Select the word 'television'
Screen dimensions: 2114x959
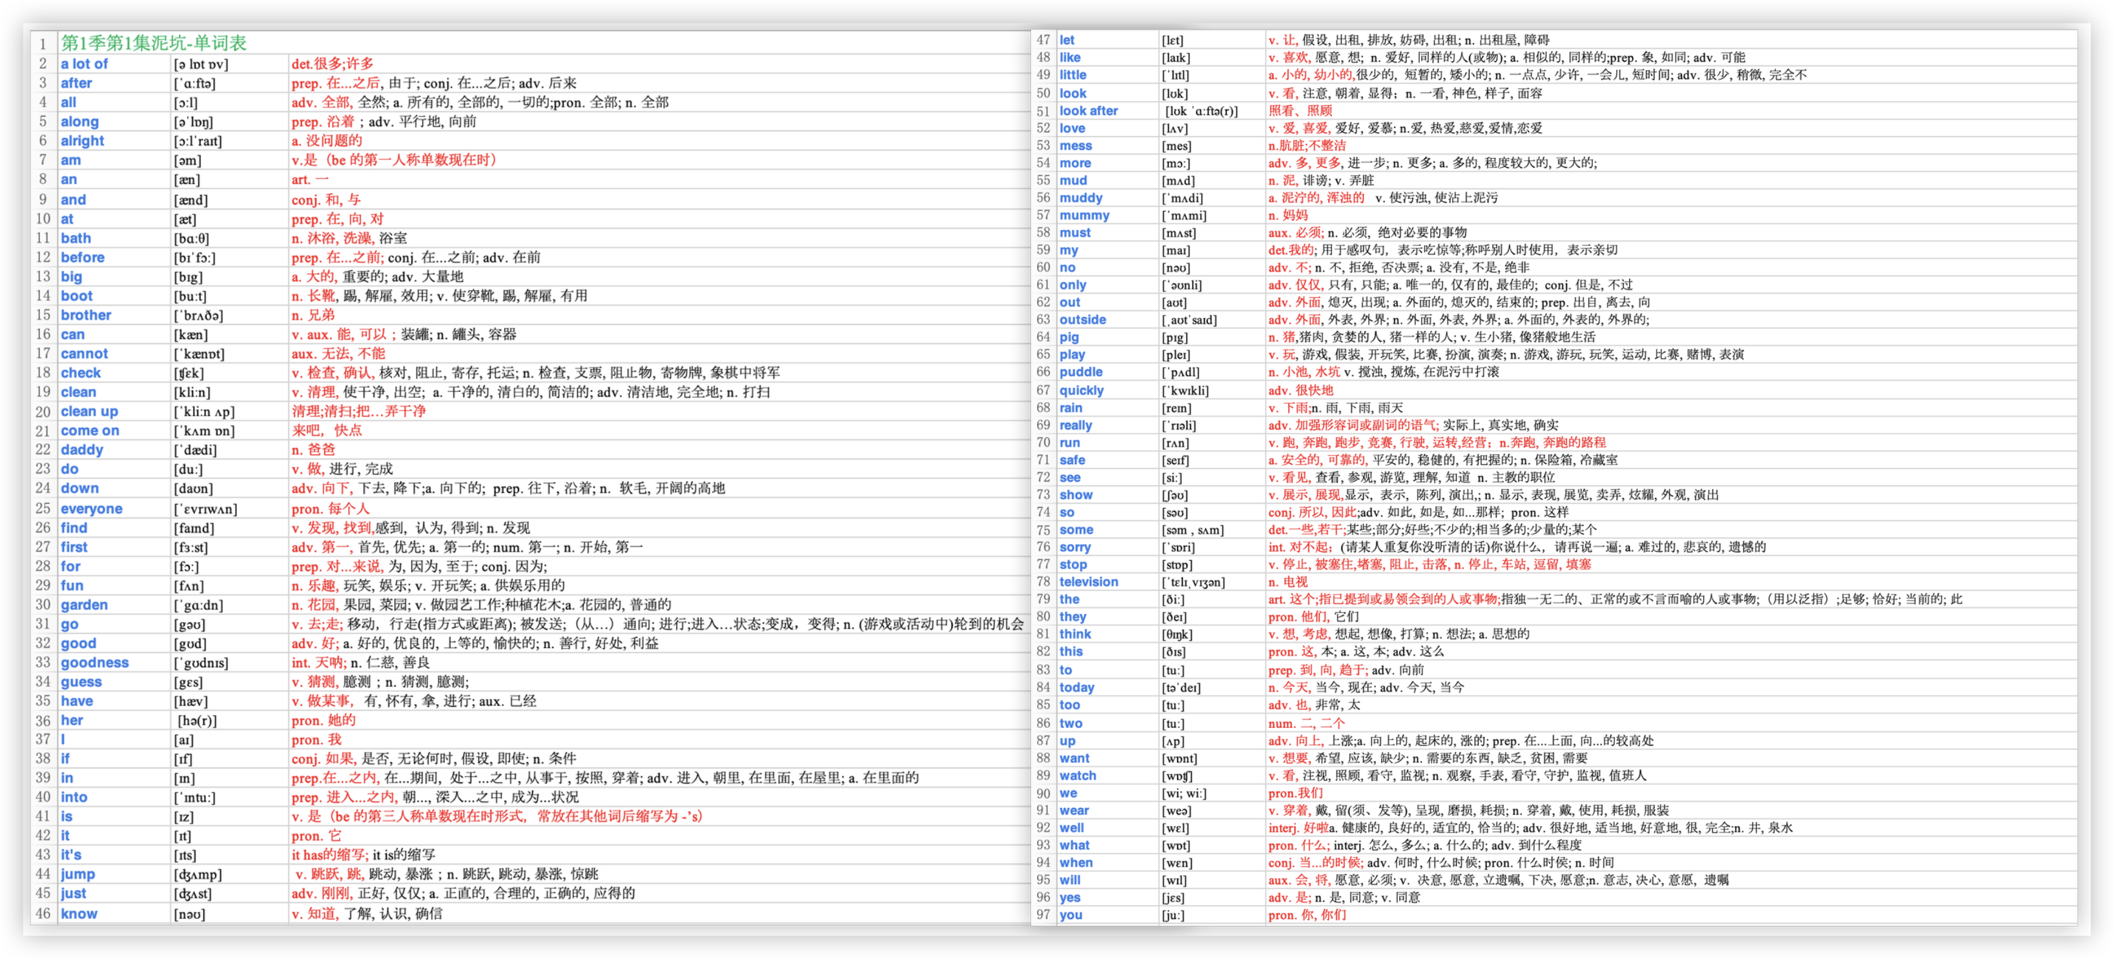(1088, 581)
